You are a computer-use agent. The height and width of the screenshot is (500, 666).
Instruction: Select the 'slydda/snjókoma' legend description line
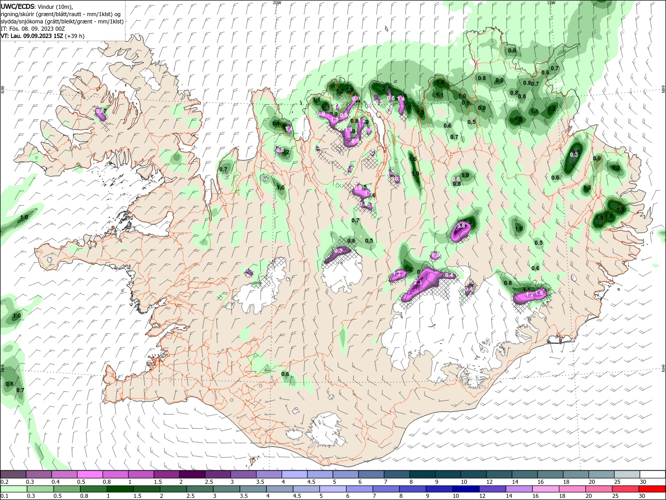(x=62, y=21)
